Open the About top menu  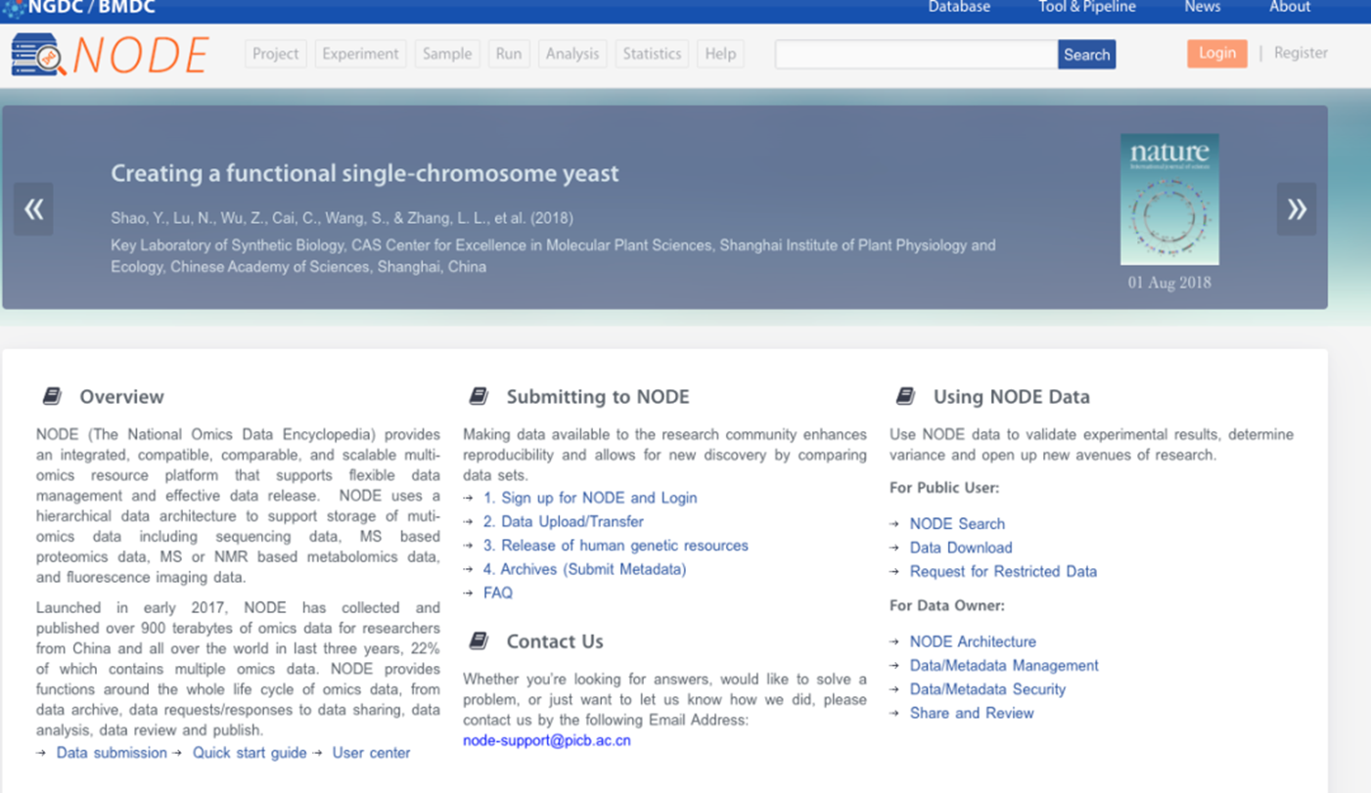tap(1290, 7)
